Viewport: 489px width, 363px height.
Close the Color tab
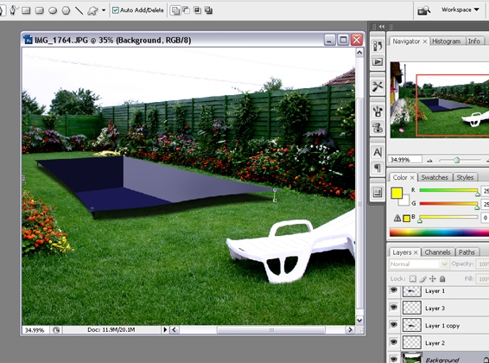point(412,177)
